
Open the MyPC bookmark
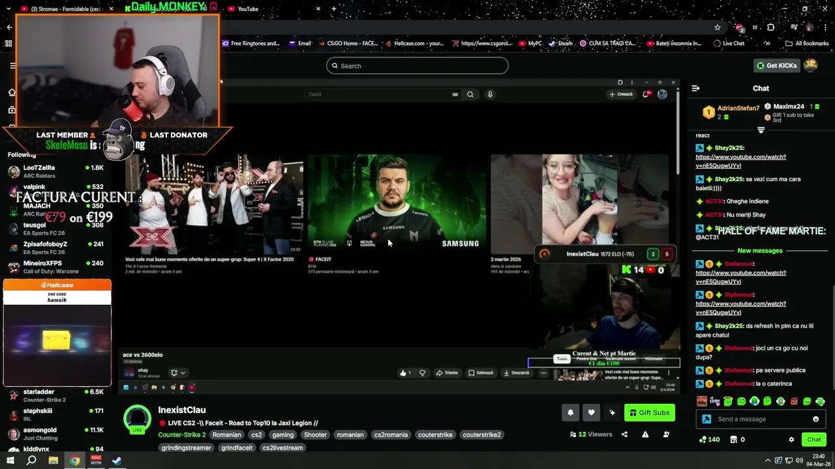(530, 44)
